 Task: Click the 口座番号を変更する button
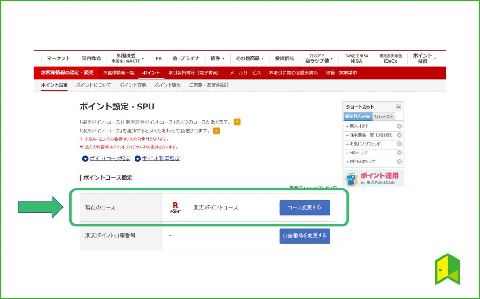click(305, 237)
